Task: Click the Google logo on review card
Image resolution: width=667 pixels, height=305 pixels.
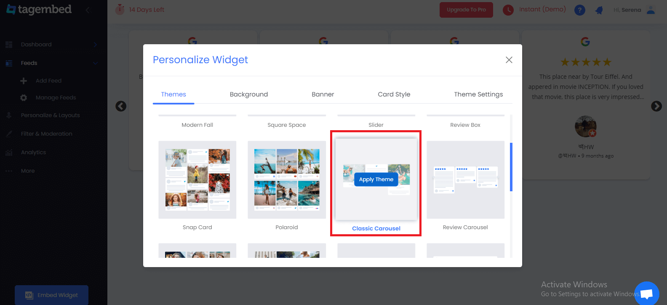Action: tap(585, 42)
